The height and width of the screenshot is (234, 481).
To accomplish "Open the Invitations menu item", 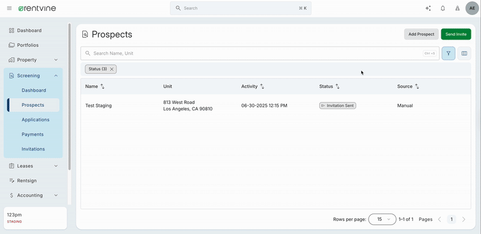I will pos(33,149).
